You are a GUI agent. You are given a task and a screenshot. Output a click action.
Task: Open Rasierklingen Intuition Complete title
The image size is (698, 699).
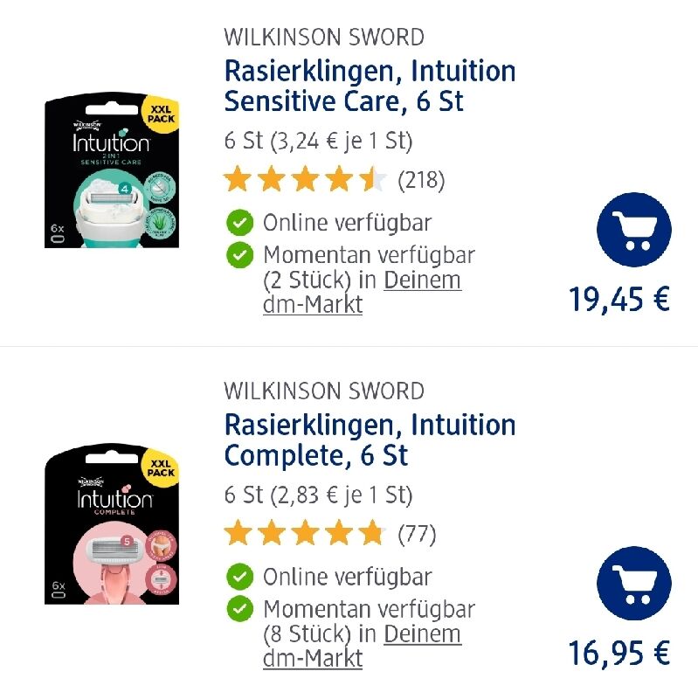pos(370,439)
